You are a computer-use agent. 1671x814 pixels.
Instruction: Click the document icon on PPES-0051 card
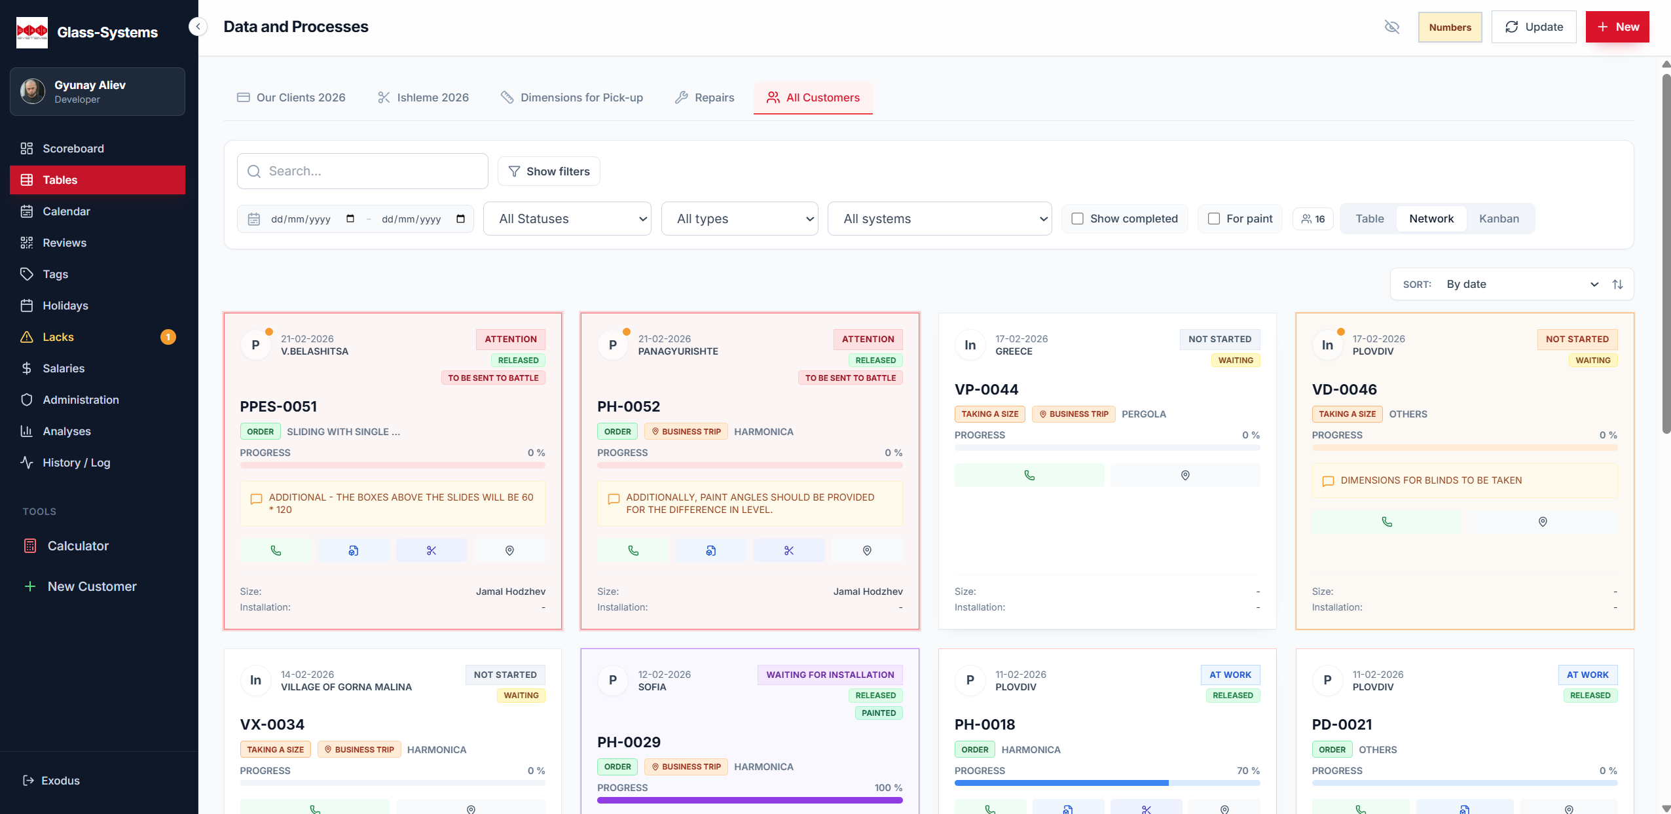[x=354, y=550]
